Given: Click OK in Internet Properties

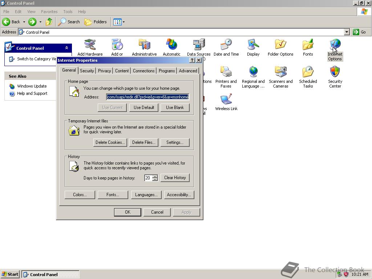Looking at the screenshot, I should click(x=128, y=212).
